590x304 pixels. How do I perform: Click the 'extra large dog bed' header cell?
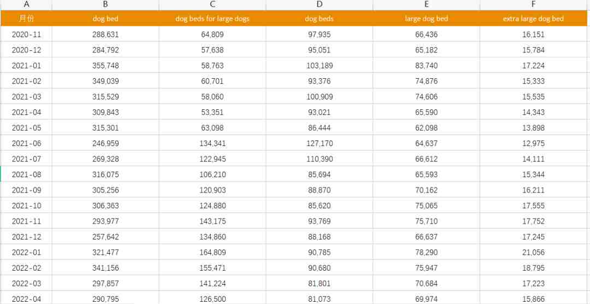[x=533, y=19]
